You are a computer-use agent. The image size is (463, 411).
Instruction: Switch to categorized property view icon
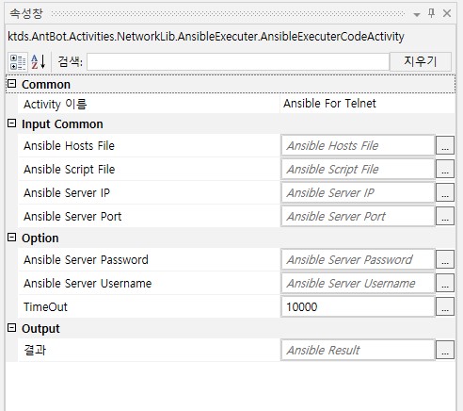(x=18, y=62)
